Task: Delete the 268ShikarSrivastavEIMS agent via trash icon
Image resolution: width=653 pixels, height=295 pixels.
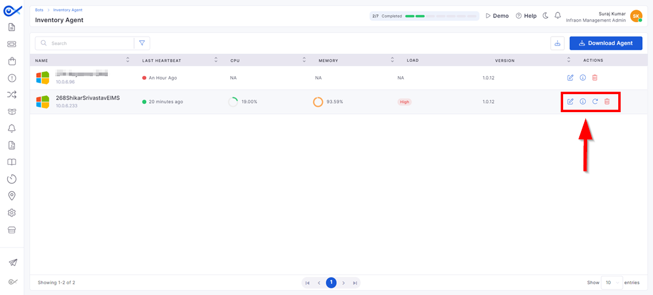Action: pyautogui.click(x=607, y=102)
